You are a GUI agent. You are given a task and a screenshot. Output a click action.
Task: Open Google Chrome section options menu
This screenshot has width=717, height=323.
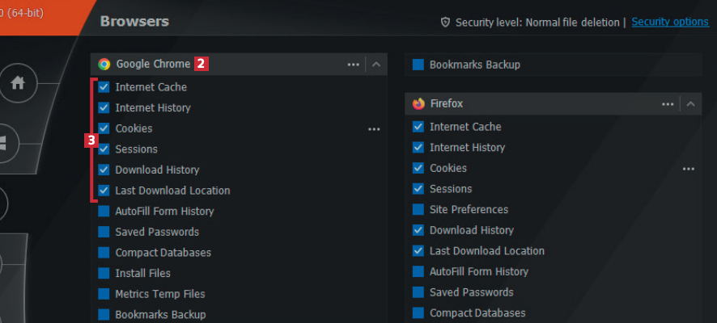coord(354,64)
